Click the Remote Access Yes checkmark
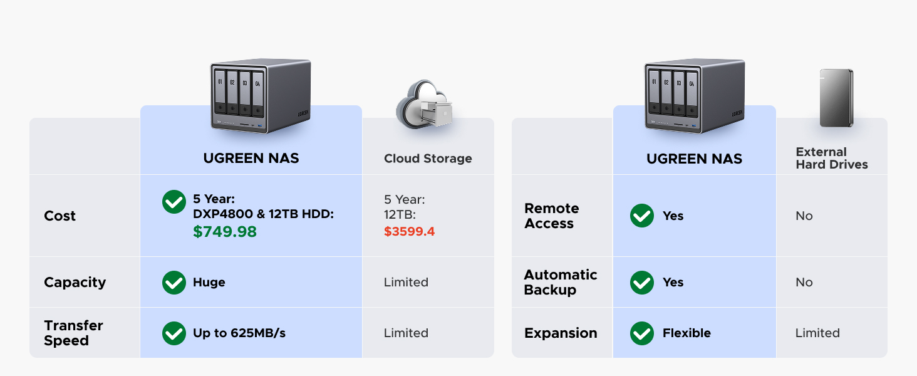 (641, 216)
